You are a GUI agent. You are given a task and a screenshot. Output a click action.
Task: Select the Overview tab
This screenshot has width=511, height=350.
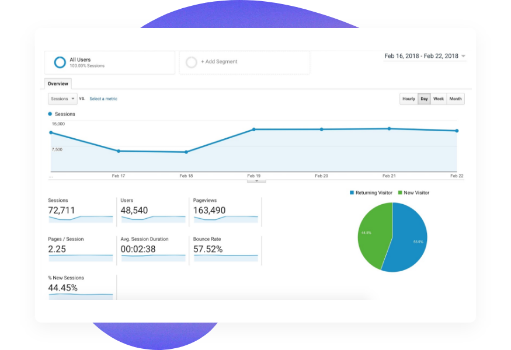point(58,83)
